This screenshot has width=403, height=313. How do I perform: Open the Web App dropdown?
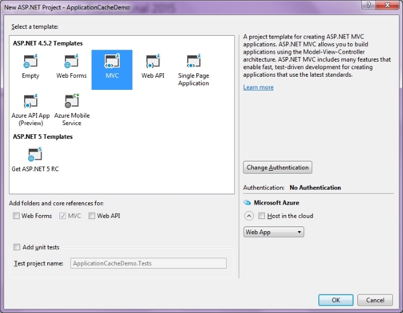[x=273, y=232]
